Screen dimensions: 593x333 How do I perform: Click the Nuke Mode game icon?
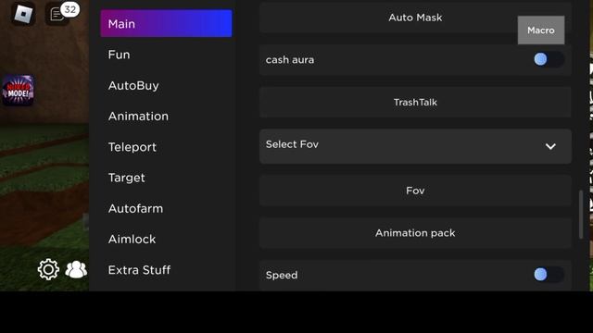coord(19,91)
